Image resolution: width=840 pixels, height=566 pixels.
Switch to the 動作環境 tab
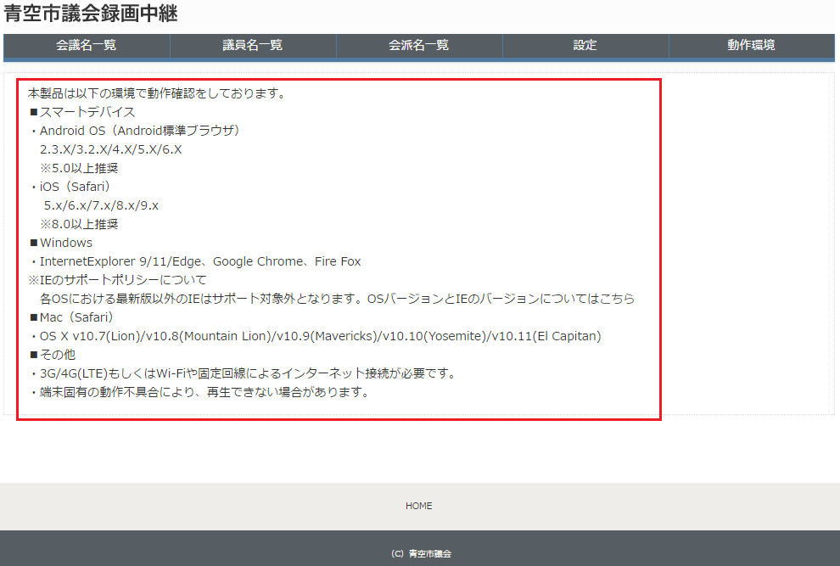pos(751,46)
